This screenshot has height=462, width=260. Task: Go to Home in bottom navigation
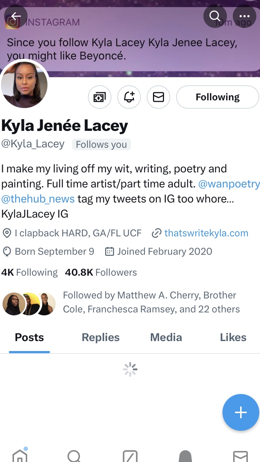(x=20, y=456)
